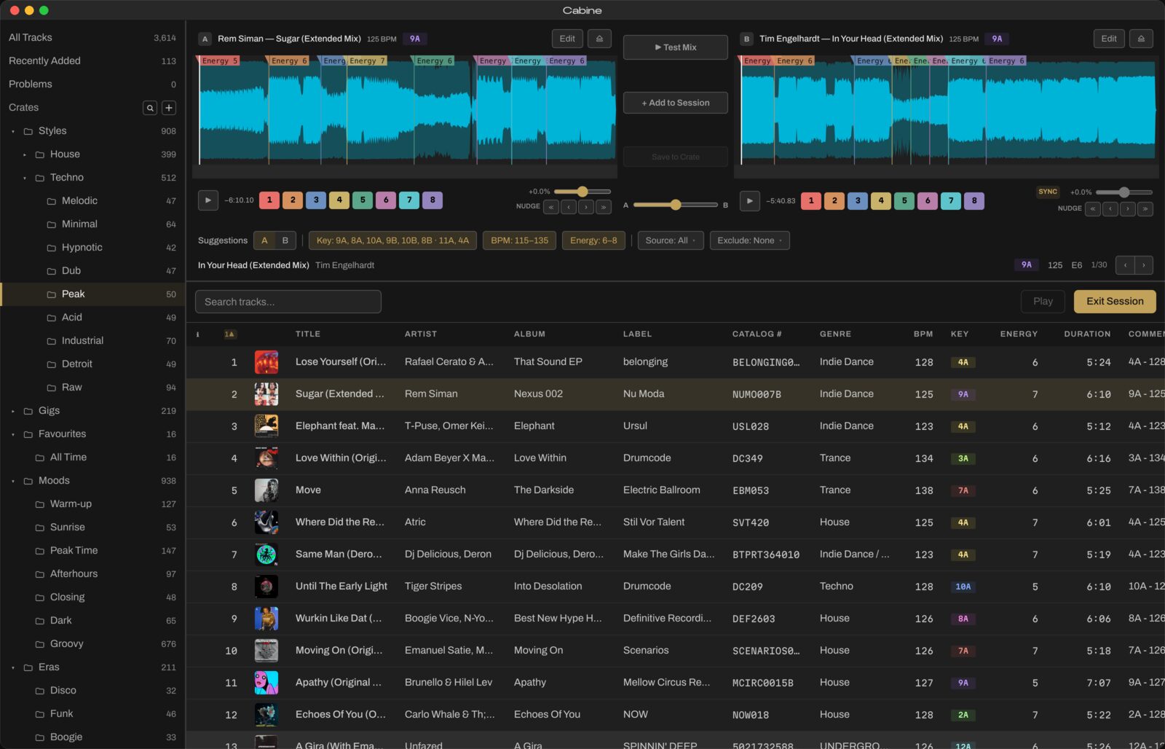
Task: Expand the House folder
Action: tap(25, 154)
